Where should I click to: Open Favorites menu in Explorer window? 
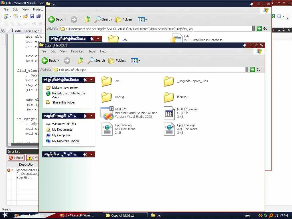coord(78,51)
